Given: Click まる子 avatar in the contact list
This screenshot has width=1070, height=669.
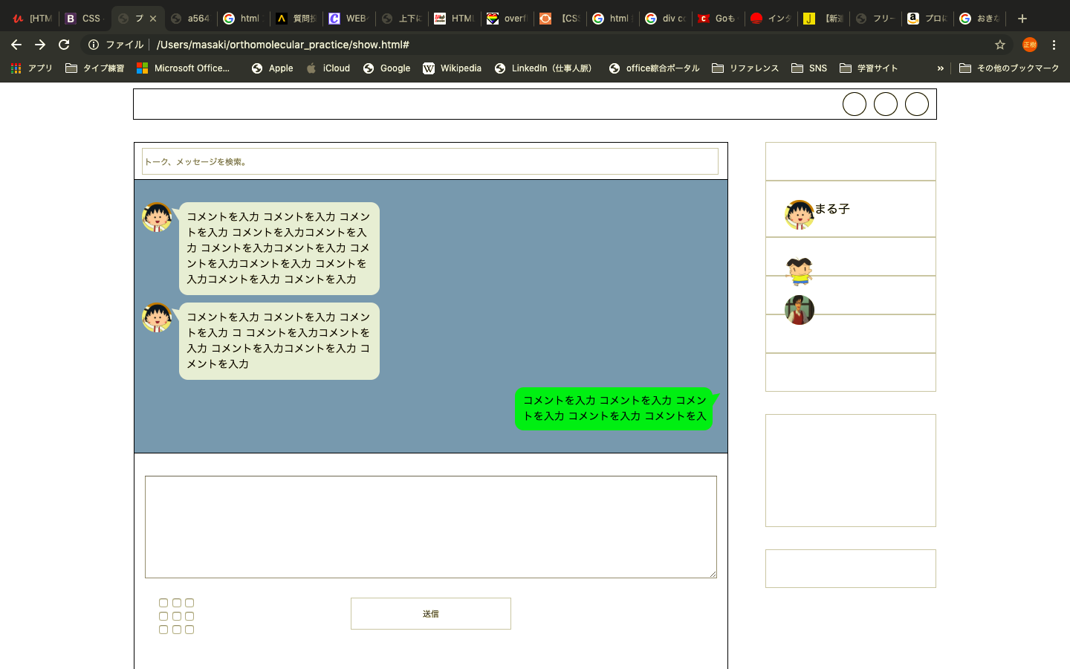Looking at the screenshot, I should point(799,215).
